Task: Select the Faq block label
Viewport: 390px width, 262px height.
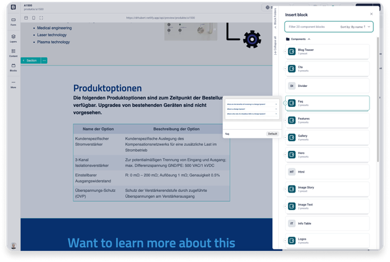Action: tap(301, 101)
